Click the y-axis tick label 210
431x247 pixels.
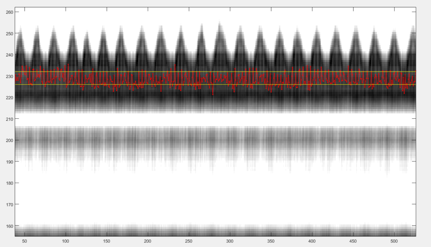tap(9, 119)
